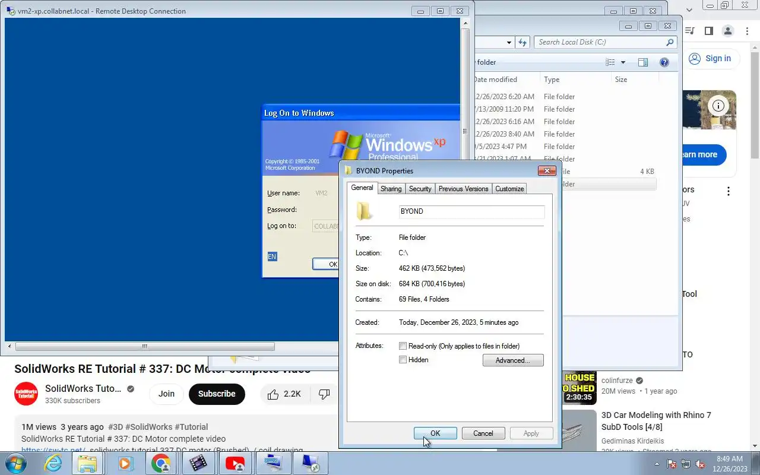This screenshot has height=475, width=760.
Task: Sort Explorer list by Date modified
Action: coord(506,80)
